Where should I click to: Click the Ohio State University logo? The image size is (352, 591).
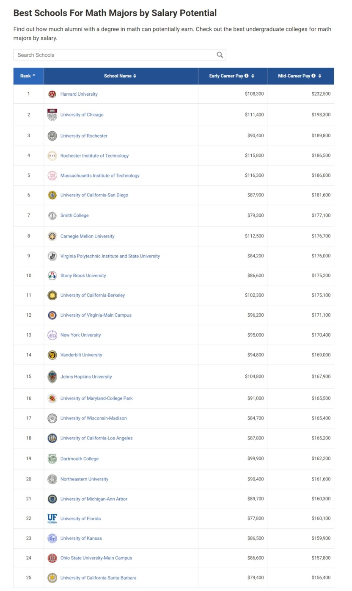click(52, 558)
